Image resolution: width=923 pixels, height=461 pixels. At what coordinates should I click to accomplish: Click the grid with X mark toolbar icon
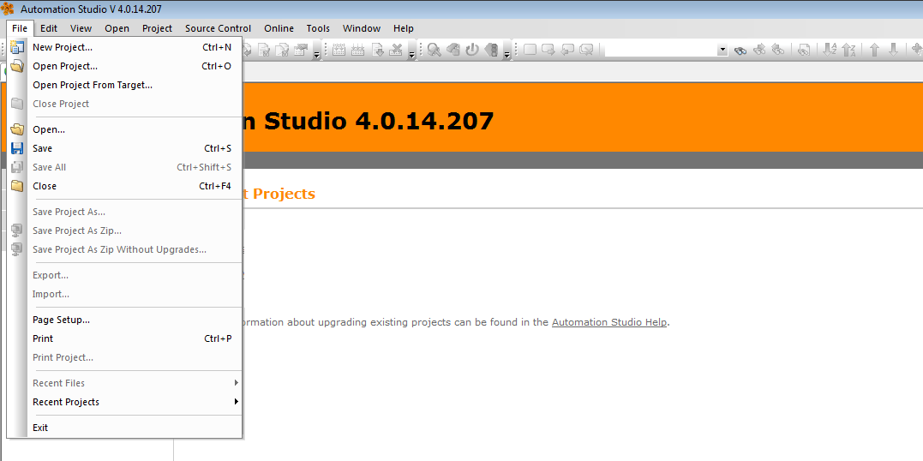pyautogui.click(x=396, y=50)
